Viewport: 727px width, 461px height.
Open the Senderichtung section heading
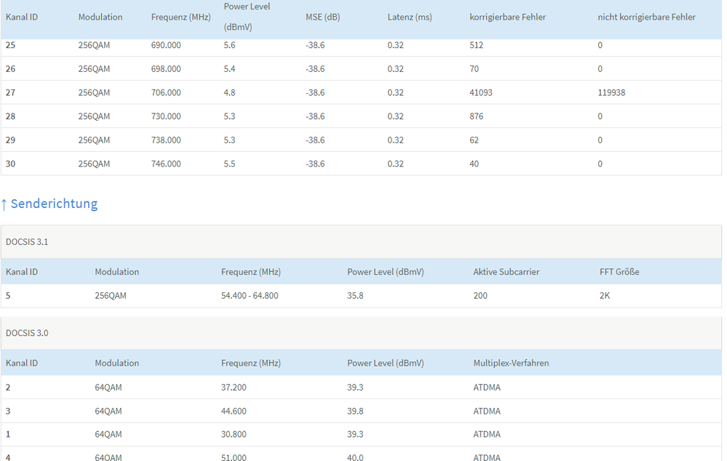pyautogui.click(x=54, y=204)
